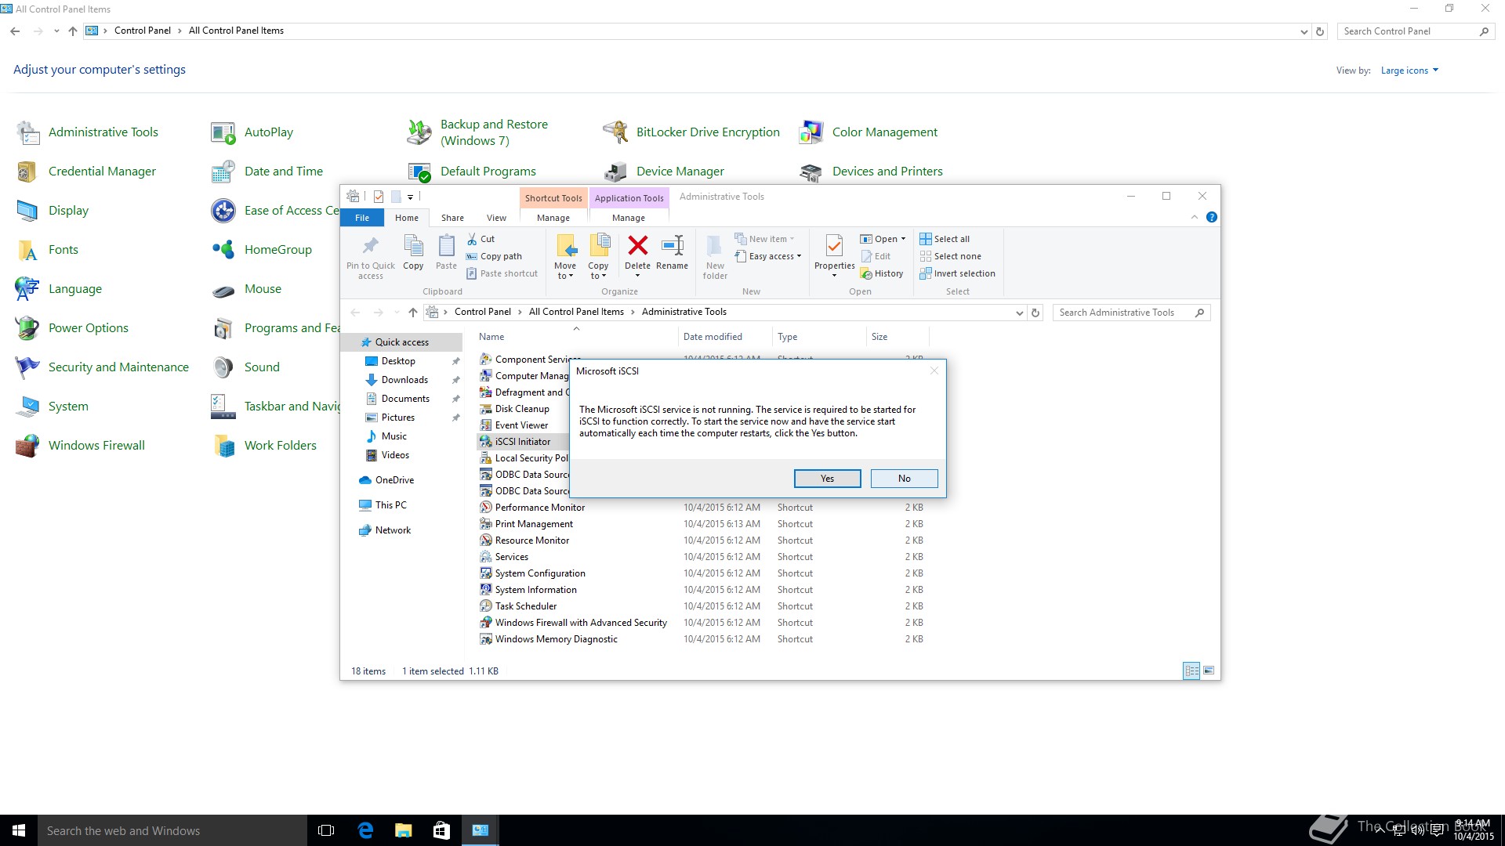Click the Search Administrative Tools field

(1132, 313)
